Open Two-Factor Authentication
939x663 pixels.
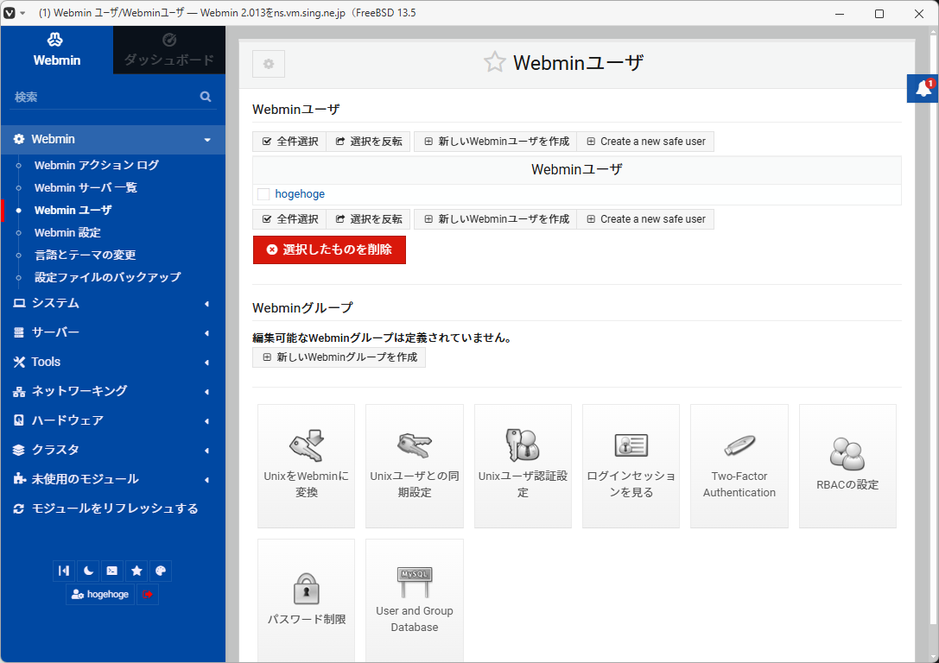[739, 466]
